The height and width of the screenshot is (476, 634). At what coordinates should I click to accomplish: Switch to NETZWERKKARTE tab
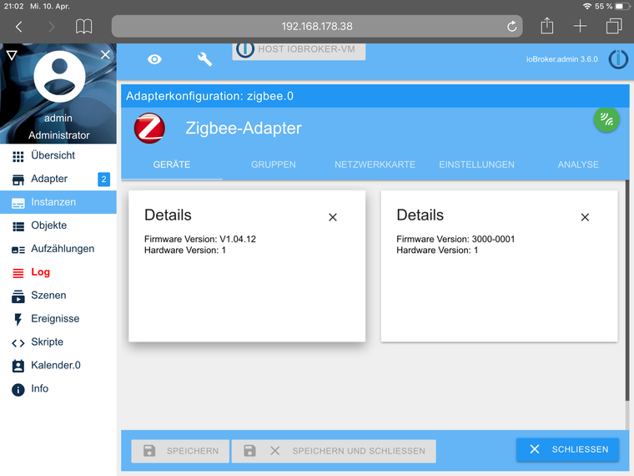375,165
